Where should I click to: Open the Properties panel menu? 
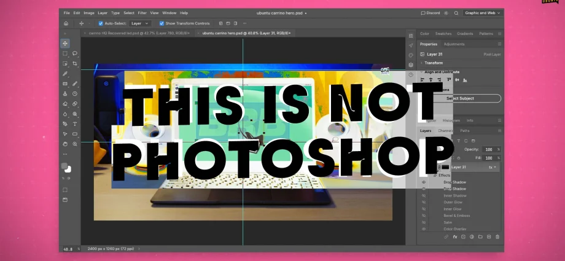(499, 44)
